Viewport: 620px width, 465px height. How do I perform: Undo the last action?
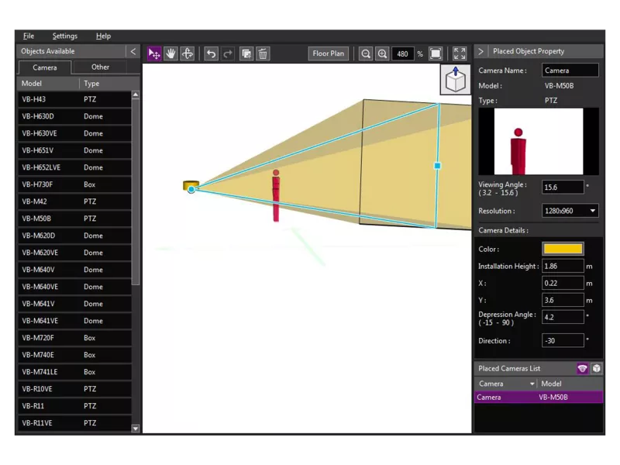(x=211, y=53)
